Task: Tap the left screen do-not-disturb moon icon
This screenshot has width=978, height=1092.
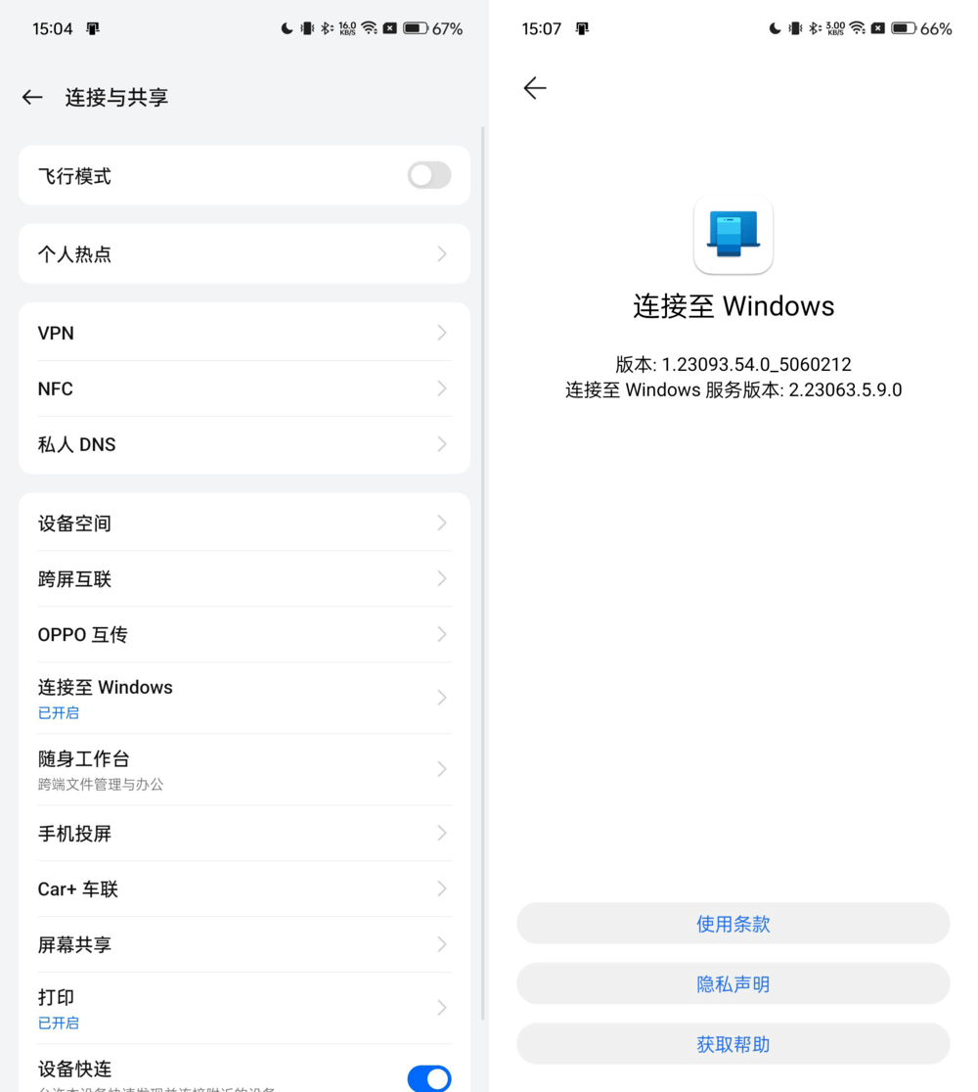Action: (287, 28)
